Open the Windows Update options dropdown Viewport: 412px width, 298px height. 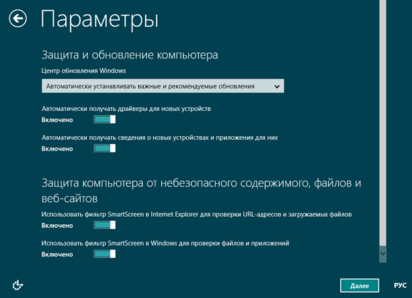click(x=163, y=86)
